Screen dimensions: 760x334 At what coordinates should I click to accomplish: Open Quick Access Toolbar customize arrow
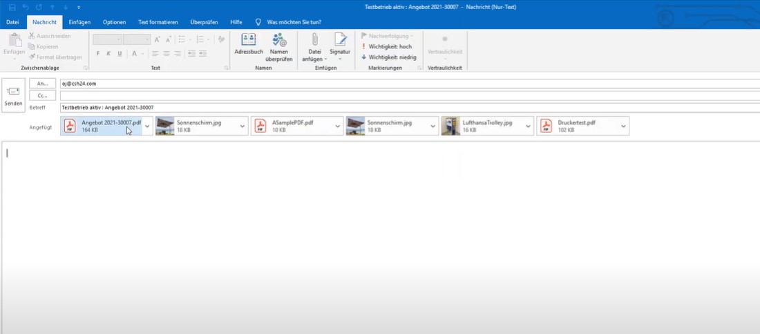click(x=79, y=8)
